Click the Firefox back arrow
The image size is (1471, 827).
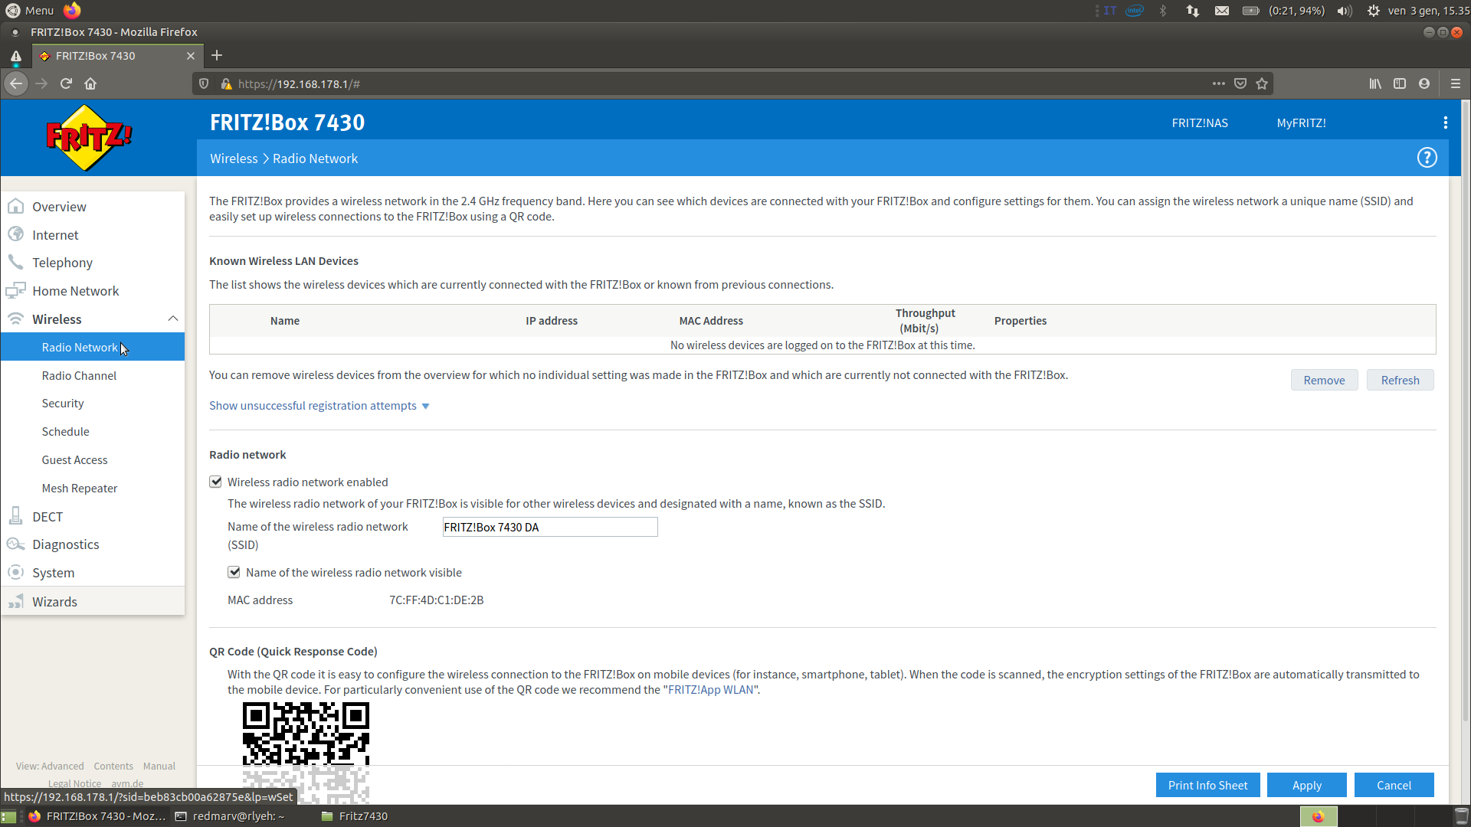click(x=16, y=83)
